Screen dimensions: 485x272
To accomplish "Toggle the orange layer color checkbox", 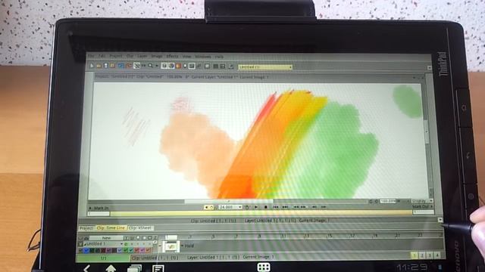I will tap(148, 250).
